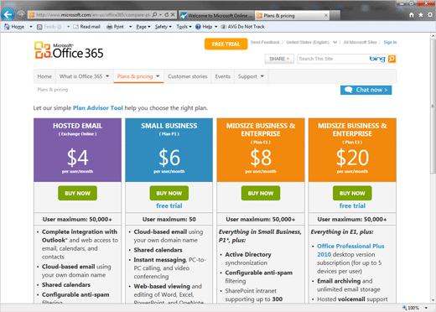Screen dimensions: 436x312
Task: Click the zoom level 100% magnifier icon
Action: [x=405, y=308]
